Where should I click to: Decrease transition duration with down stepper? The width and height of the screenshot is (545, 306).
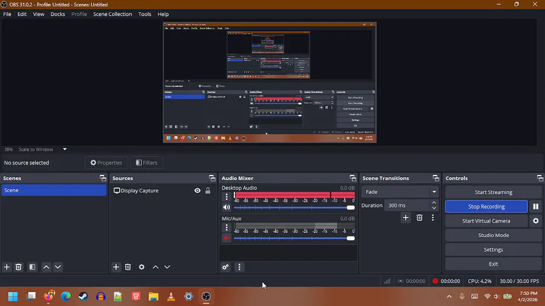434,208
